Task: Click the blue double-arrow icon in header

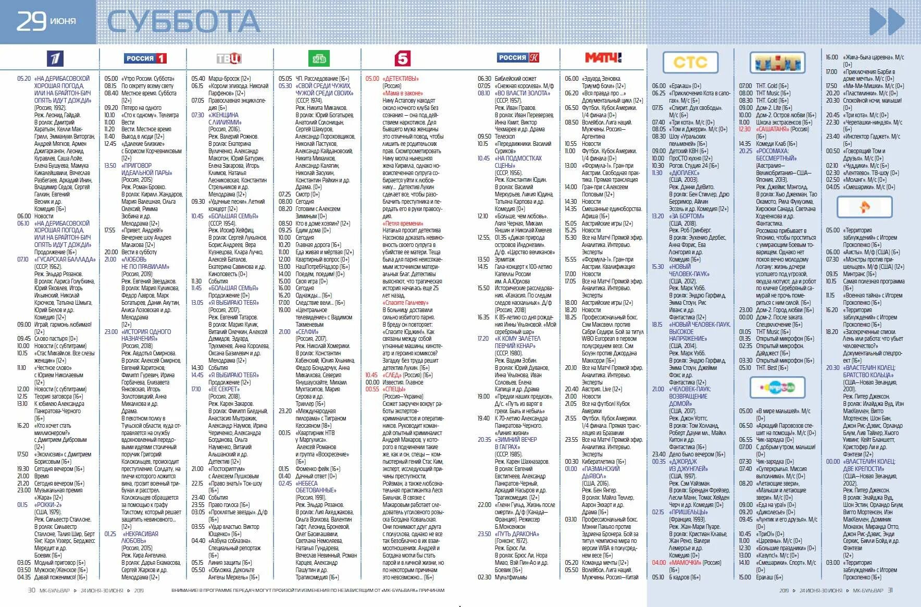Action: pyautogui.click(x=887, y=22)
